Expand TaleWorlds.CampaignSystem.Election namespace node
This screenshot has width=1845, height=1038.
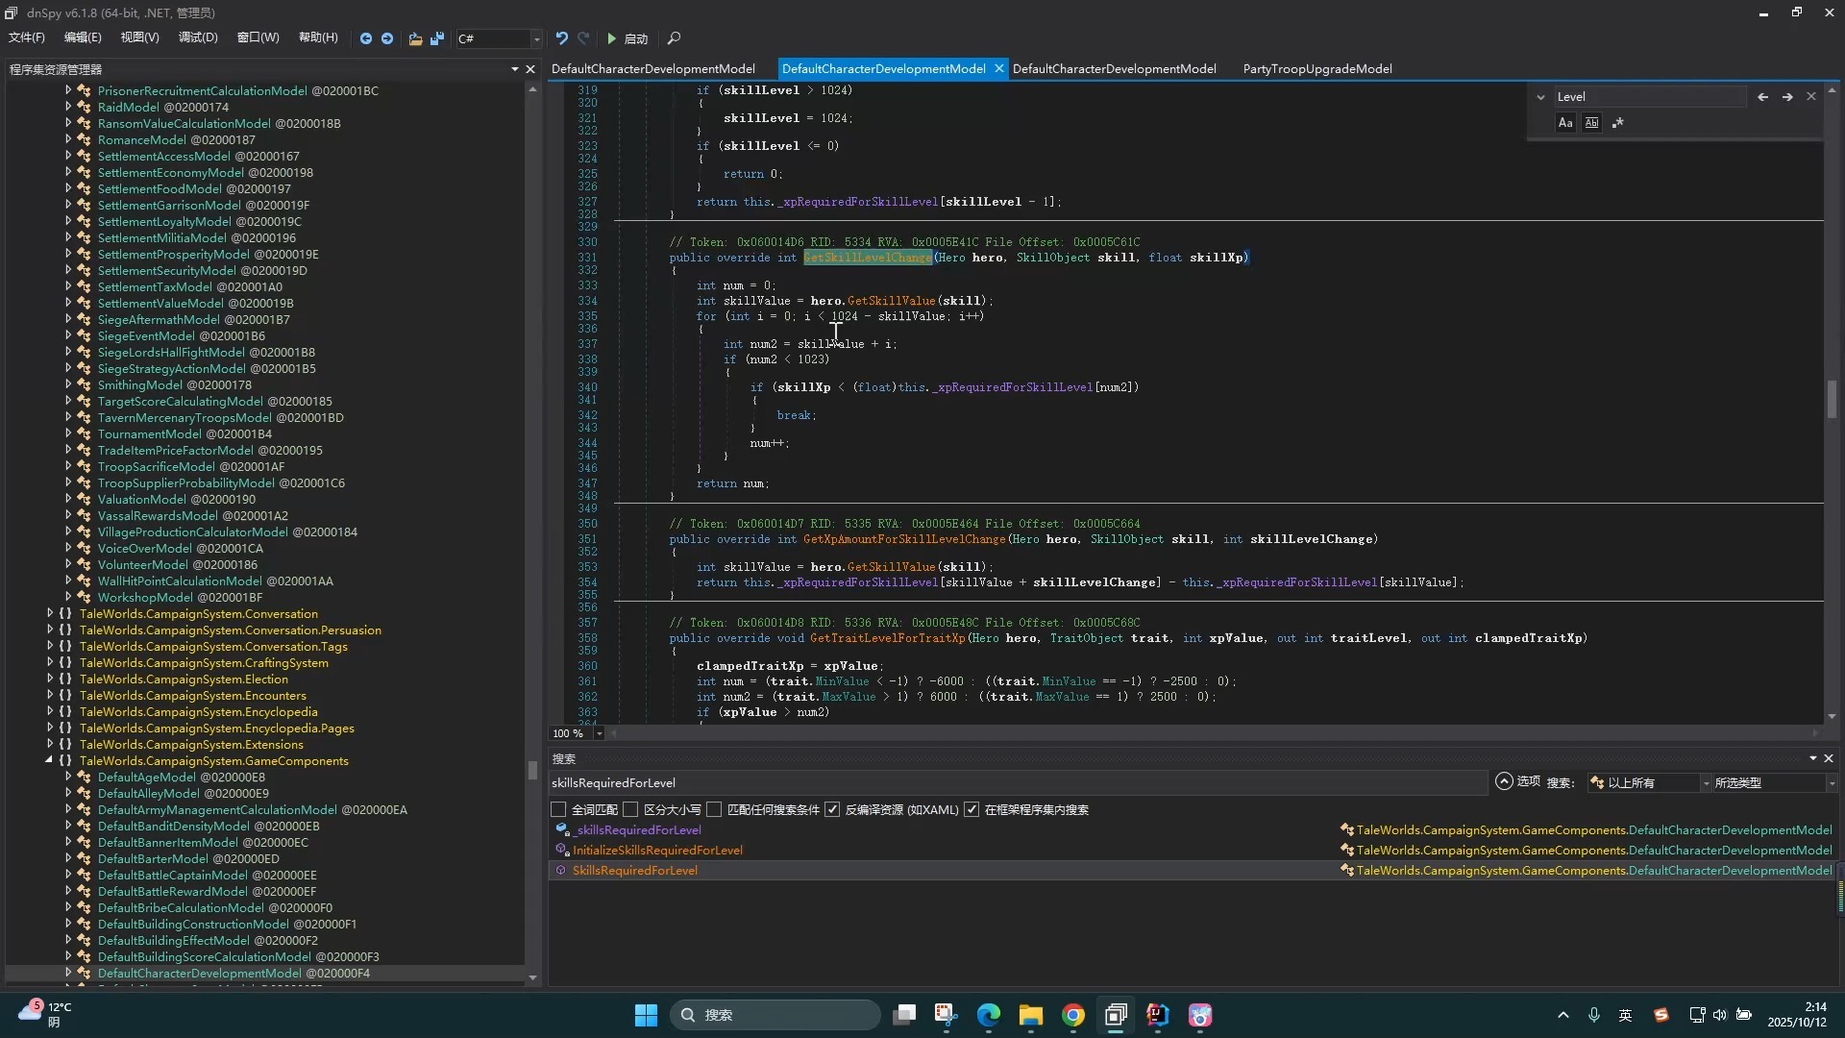(50, 680)
